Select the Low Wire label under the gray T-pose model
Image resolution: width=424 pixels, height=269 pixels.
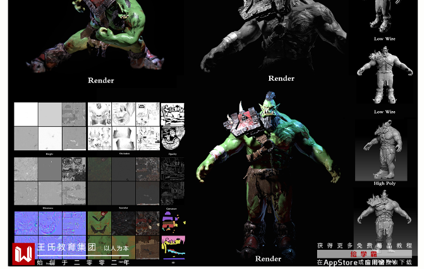(385, 112)
